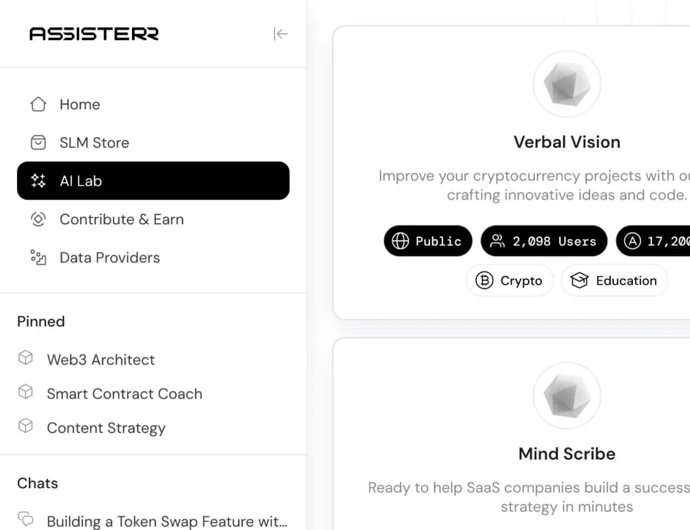Click the Assisterr logo
Screen dimensions: 690x530
tap(94, 34)
